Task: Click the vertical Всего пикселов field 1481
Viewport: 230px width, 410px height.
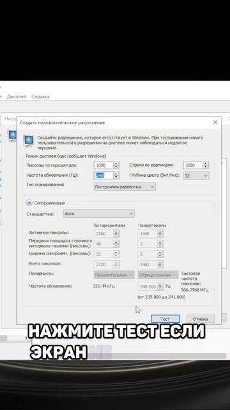Action: (148, 265)
